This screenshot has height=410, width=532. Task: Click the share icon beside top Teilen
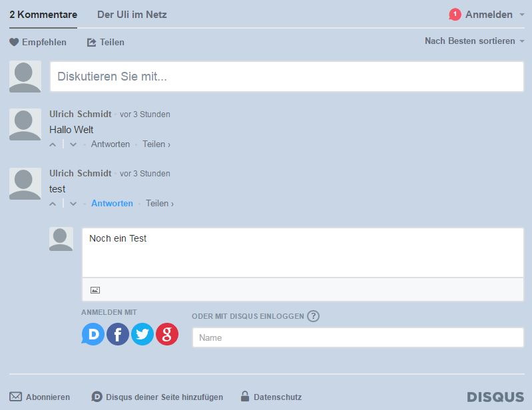coord(92,42)
